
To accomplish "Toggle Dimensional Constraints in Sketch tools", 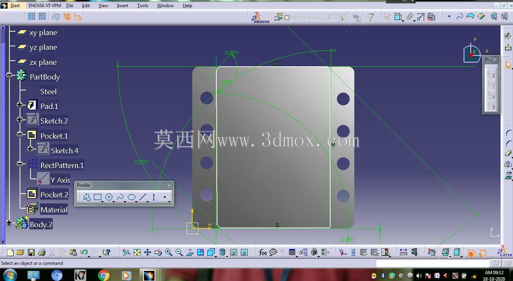I will [77, 17].
